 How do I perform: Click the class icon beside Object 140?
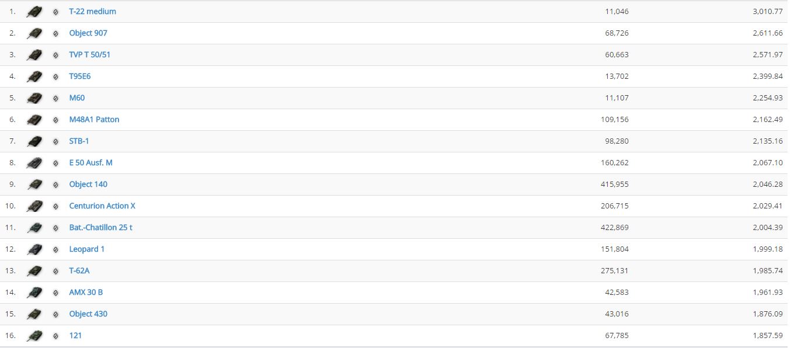tap(55, 185)
